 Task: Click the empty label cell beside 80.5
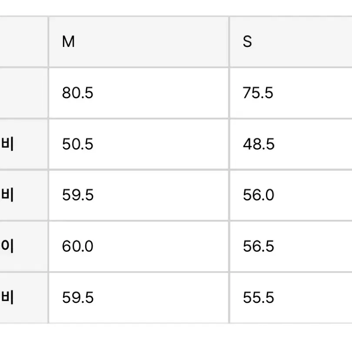click(x=24, y=93)
